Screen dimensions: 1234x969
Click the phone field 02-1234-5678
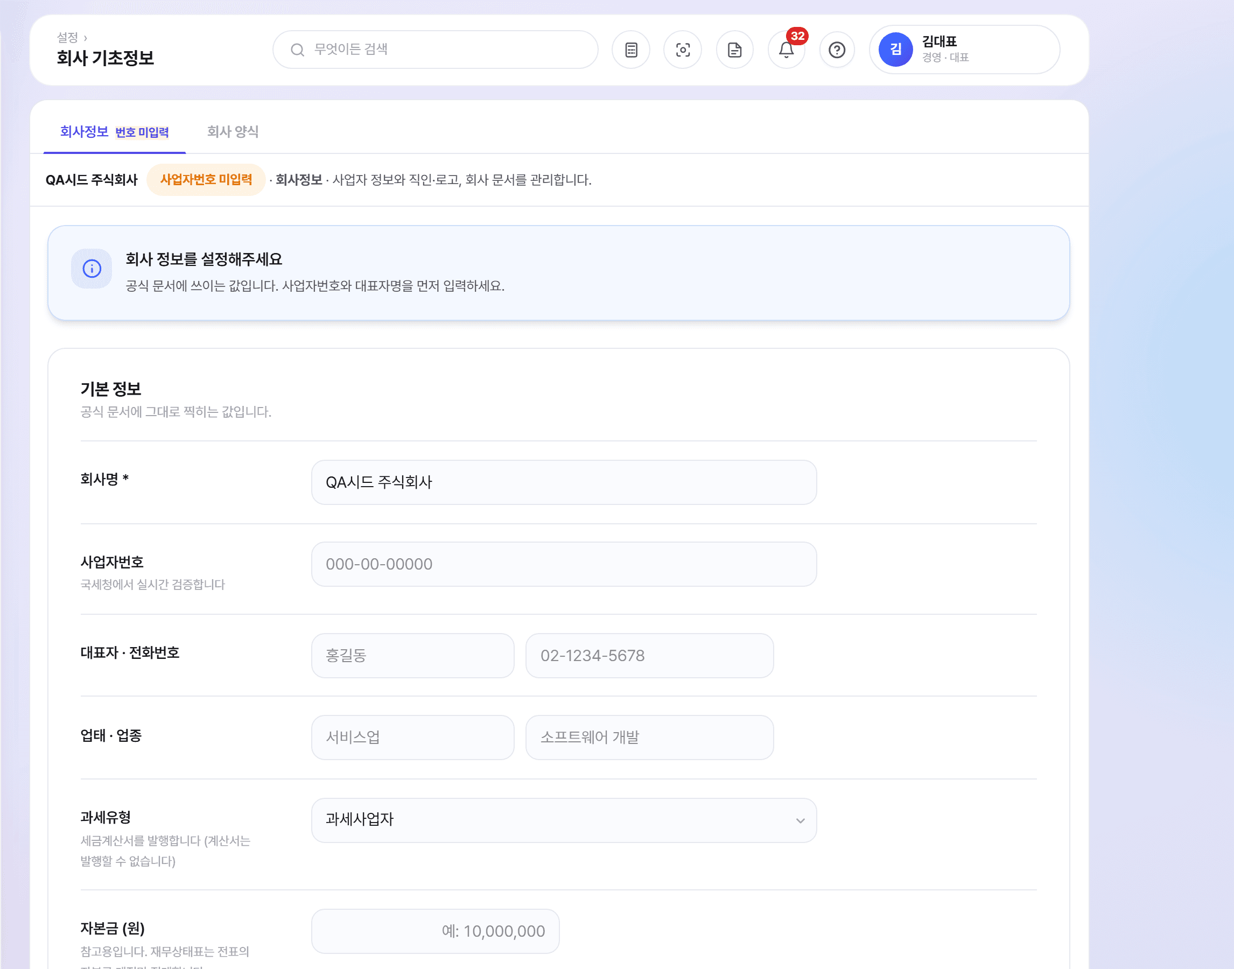click(650, 655)
